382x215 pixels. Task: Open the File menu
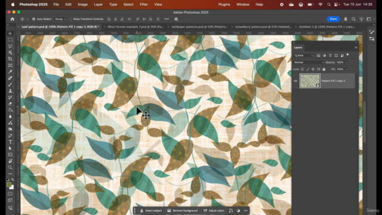click(x=56, y=4)
